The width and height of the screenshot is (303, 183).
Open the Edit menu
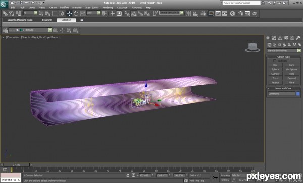pyautogui.click(x=13, y=8)
